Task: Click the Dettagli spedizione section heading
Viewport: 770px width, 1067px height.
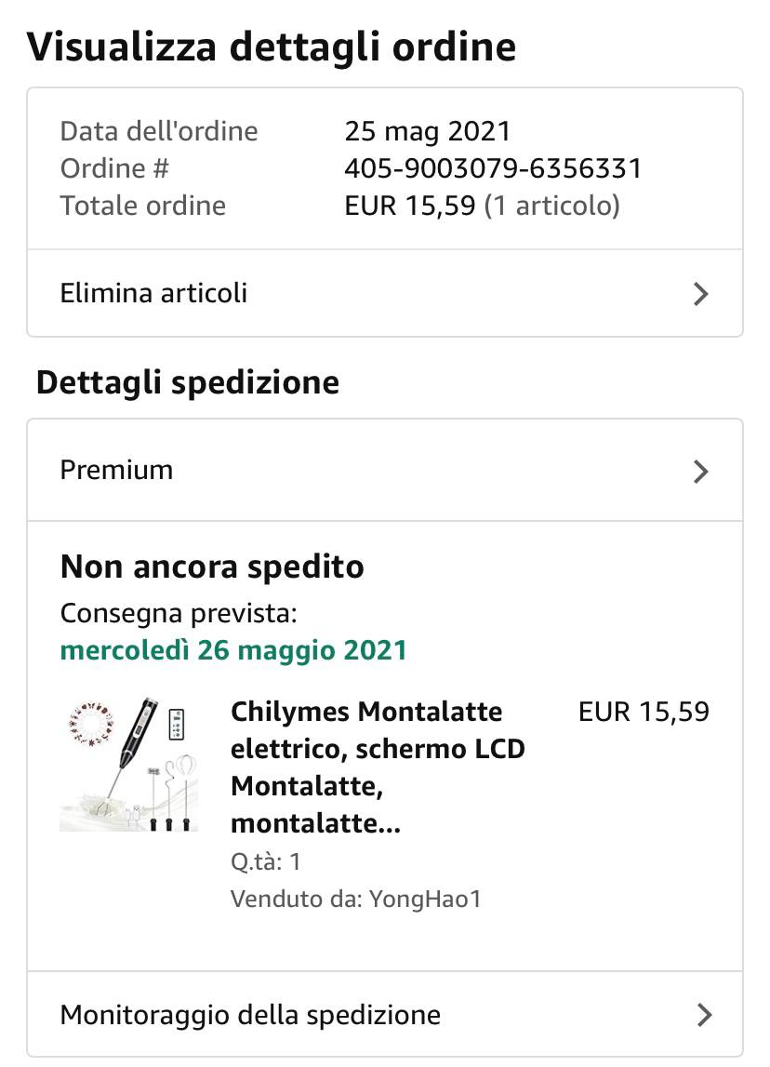Action: [x=188, y=382]
